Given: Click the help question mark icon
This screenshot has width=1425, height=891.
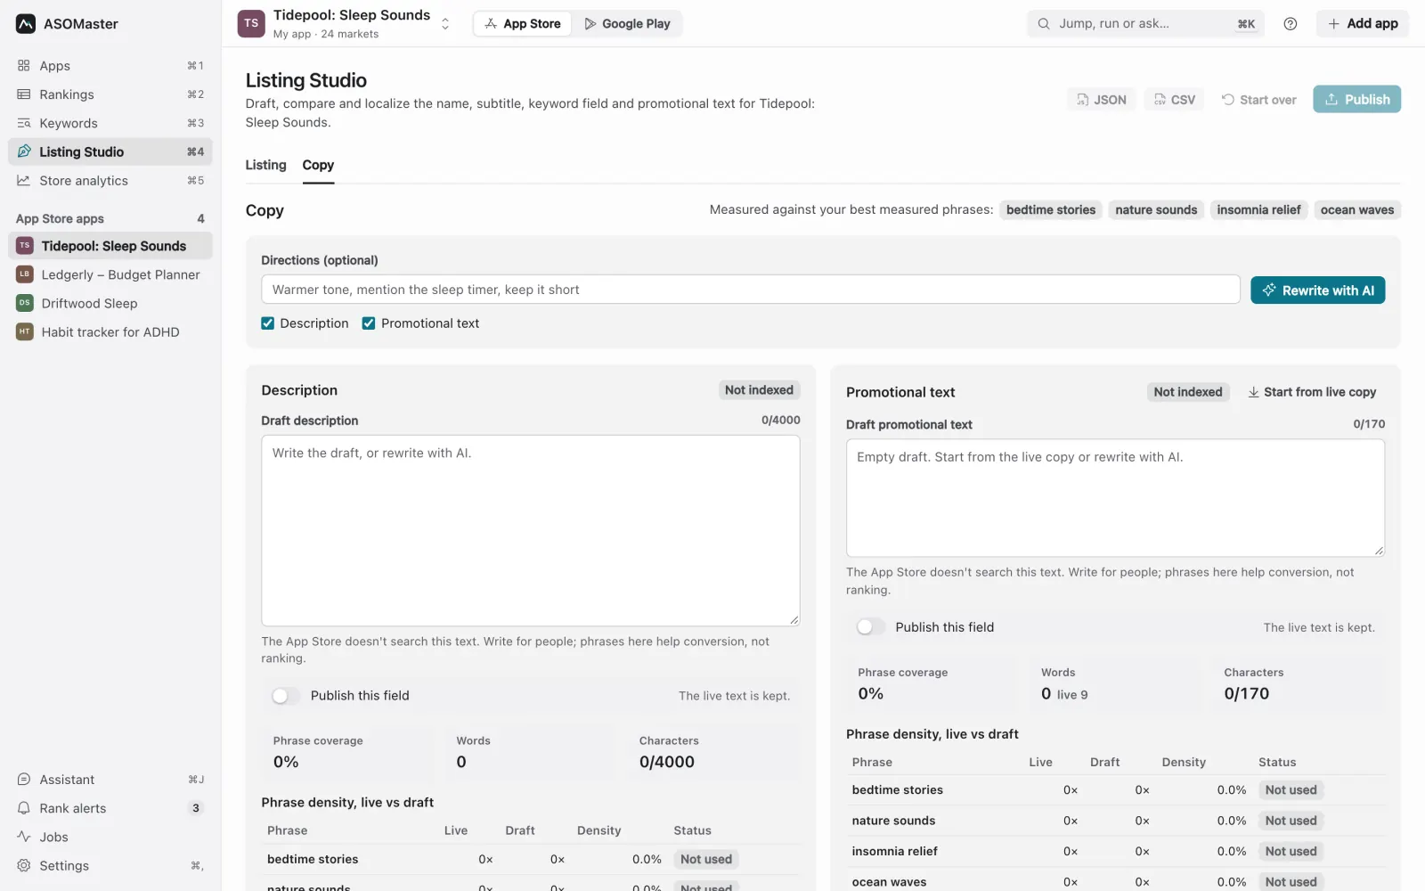Looking at the screenshot, I should pyautogui.click(x=1290, y=24).
